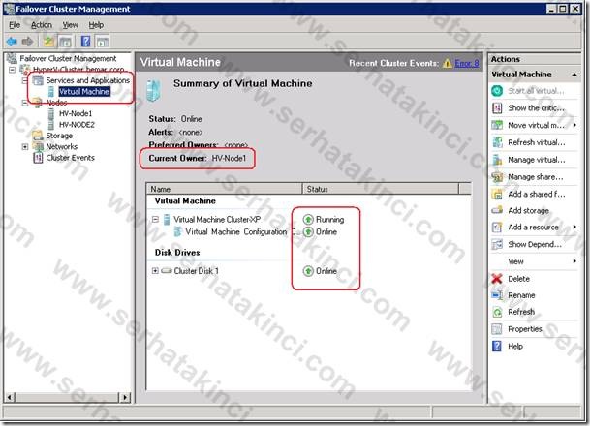Click Properties in the Actions pane
This screenshot has width=590, height=426.
tap(525, 329)
